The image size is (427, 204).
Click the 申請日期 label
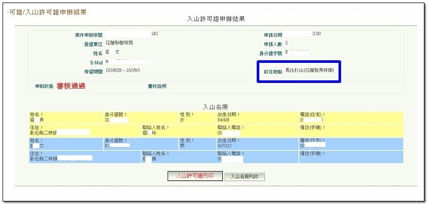point(273,35)
